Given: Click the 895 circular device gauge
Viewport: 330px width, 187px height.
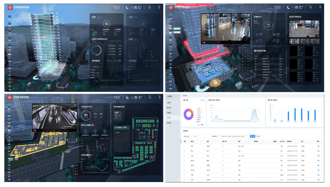Looking at the screenshot, I should (x=268, y=25).
